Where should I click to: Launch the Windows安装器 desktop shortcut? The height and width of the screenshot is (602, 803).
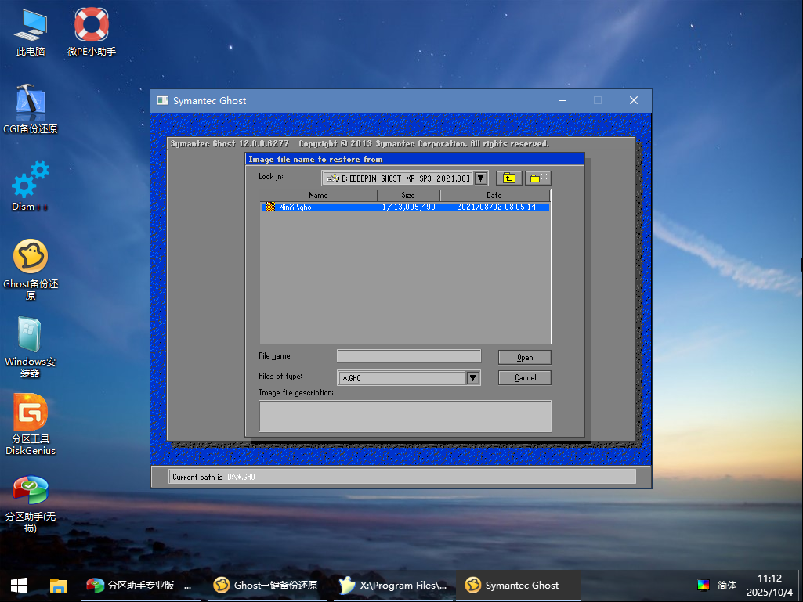31,347
